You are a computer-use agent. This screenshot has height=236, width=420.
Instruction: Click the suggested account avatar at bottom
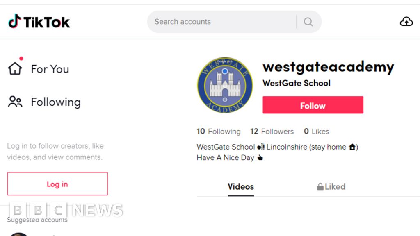pyautogui.click(x=19, y=234)
